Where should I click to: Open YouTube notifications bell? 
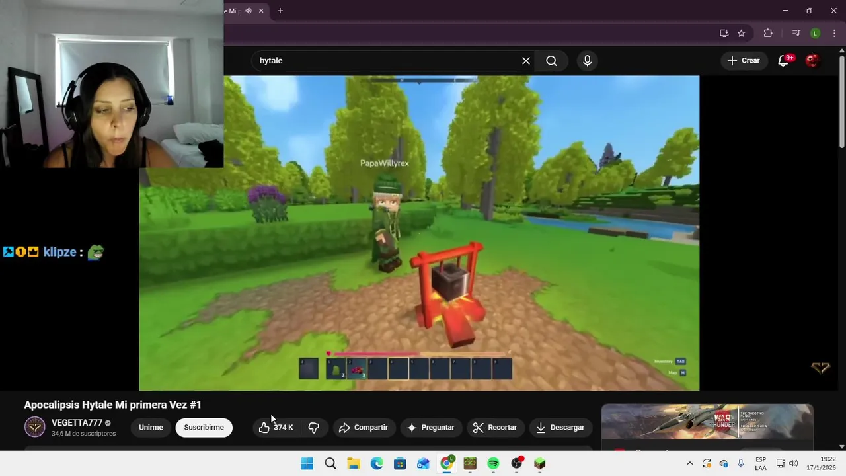(784, 61)
